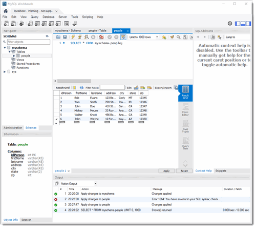
Task: Click the export recordset icon
Action: click(x=176, y=88)
